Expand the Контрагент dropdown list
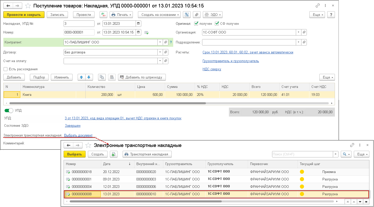 160,42
